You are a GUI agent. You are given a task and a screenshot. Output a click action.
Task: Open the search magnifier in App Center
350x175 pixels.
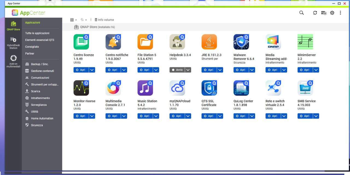pos(302,13)
